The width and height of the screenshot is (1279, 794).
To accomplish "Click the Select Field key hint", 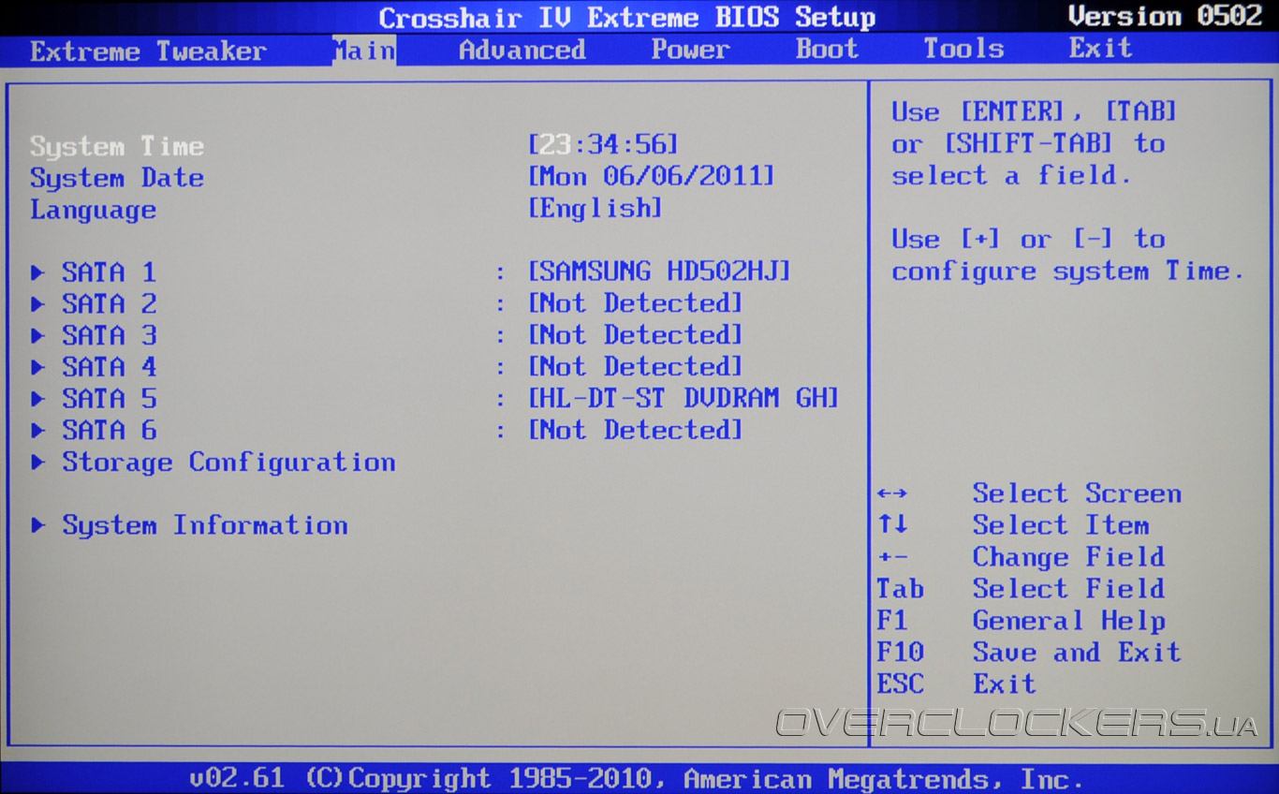I will pos(1068,590).
